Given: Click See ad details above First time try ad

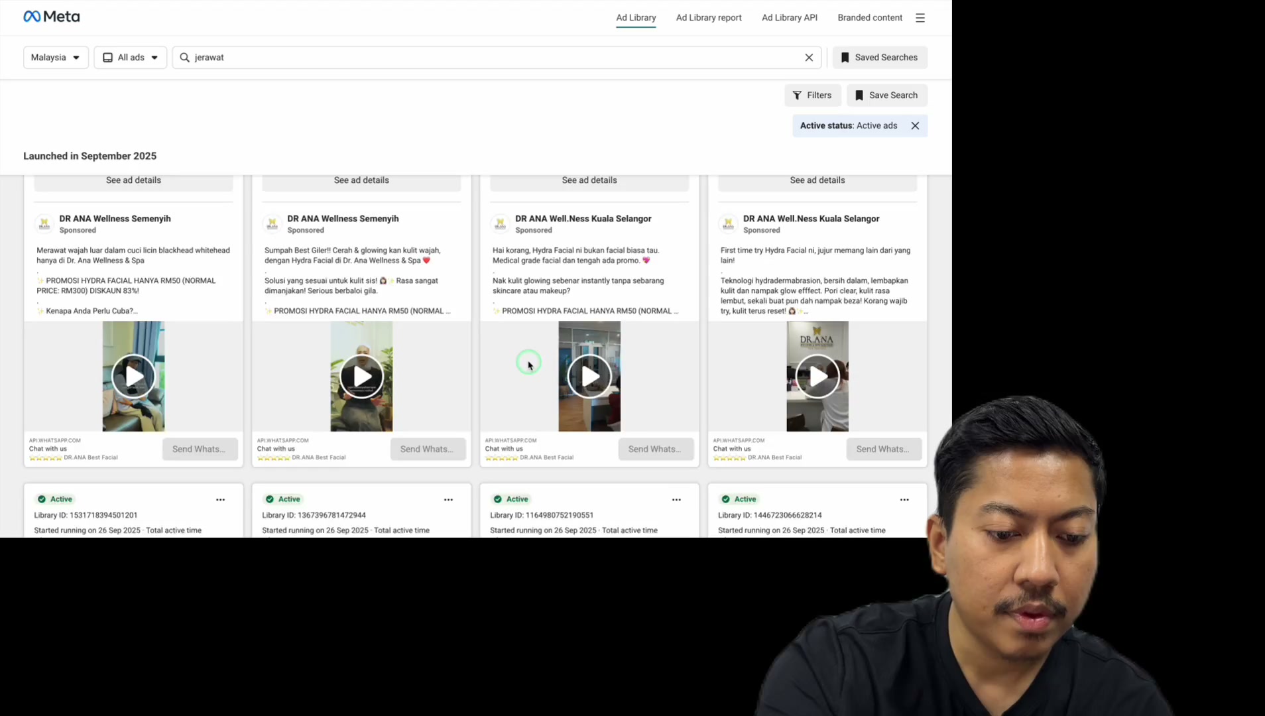Looking at the screenshot, I should [817, 181].
